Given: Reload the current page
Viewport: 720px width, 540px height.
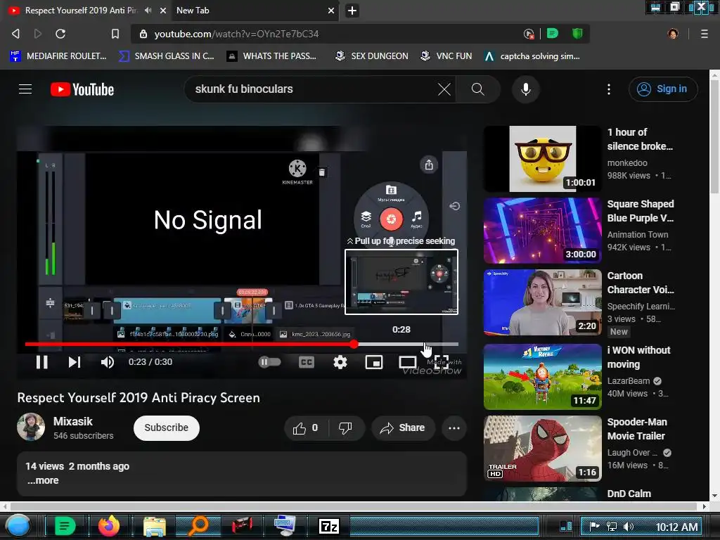Looking at the screenshot, I should pyautogui.click(x=60, y=34).
